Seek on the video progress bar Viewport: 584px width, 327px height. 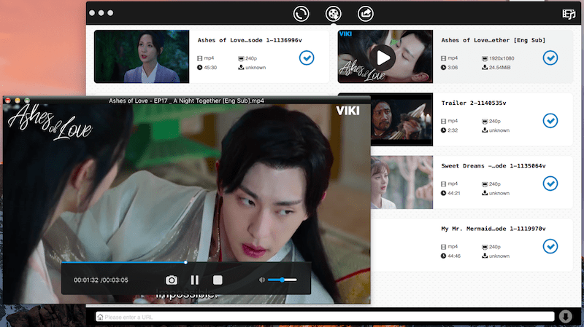tap(186, 263)
